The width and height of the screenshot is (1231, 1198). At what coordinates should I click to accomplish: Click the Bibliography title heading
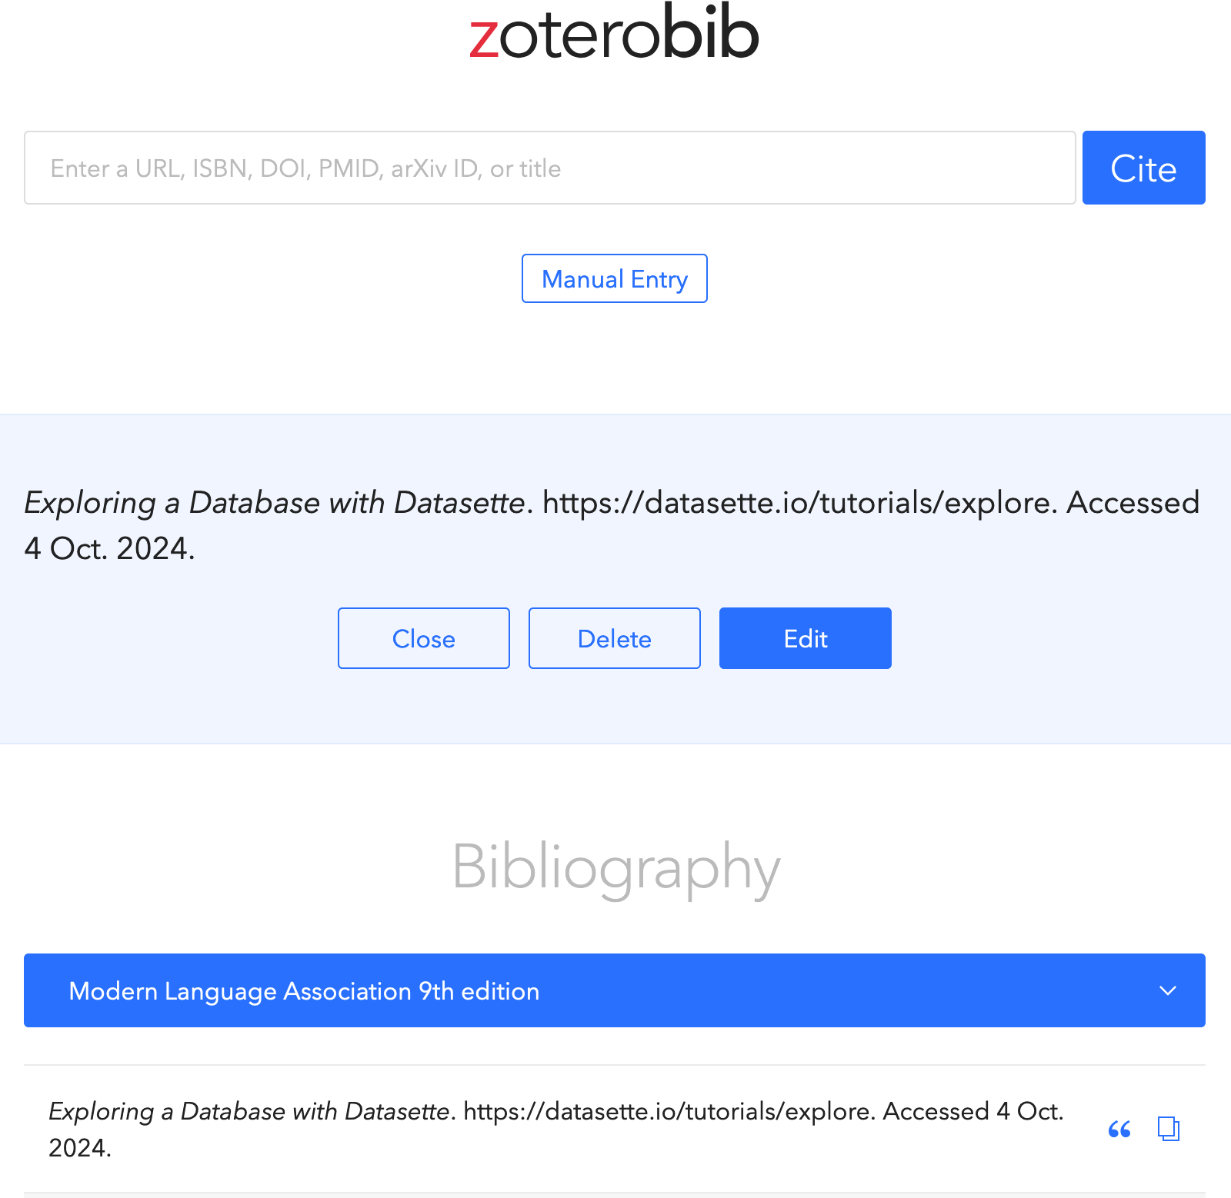tap(615, 867)
